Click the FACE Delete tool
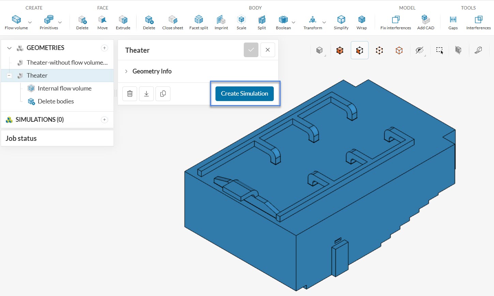This screenshot has width=494, height=296. click(x=82, y=22)
